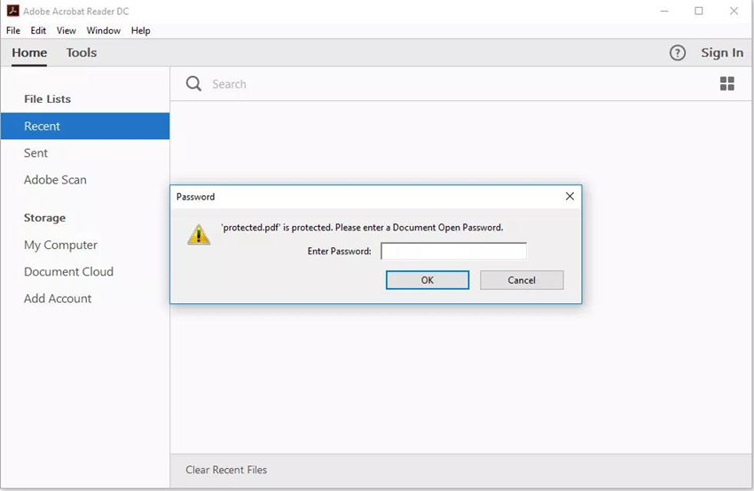Screen dimensions: 754x491
Task: Open the View menu
Action: pos(67,30)
